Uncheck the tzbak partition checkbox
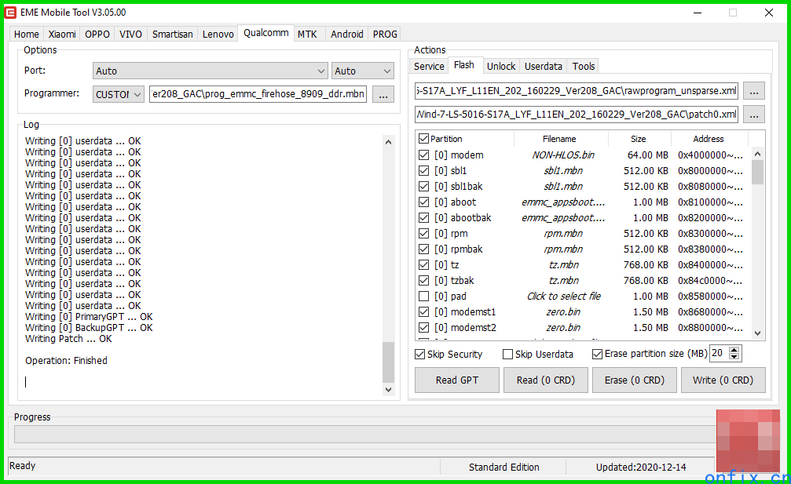The image size is (791, 484). pos(423,280)
